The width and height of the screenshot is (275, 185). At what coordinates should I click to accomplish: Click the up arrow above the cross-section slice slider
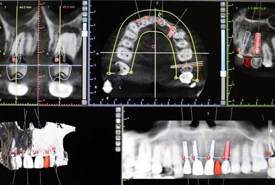pyautogui.click(x=85, y=20)
